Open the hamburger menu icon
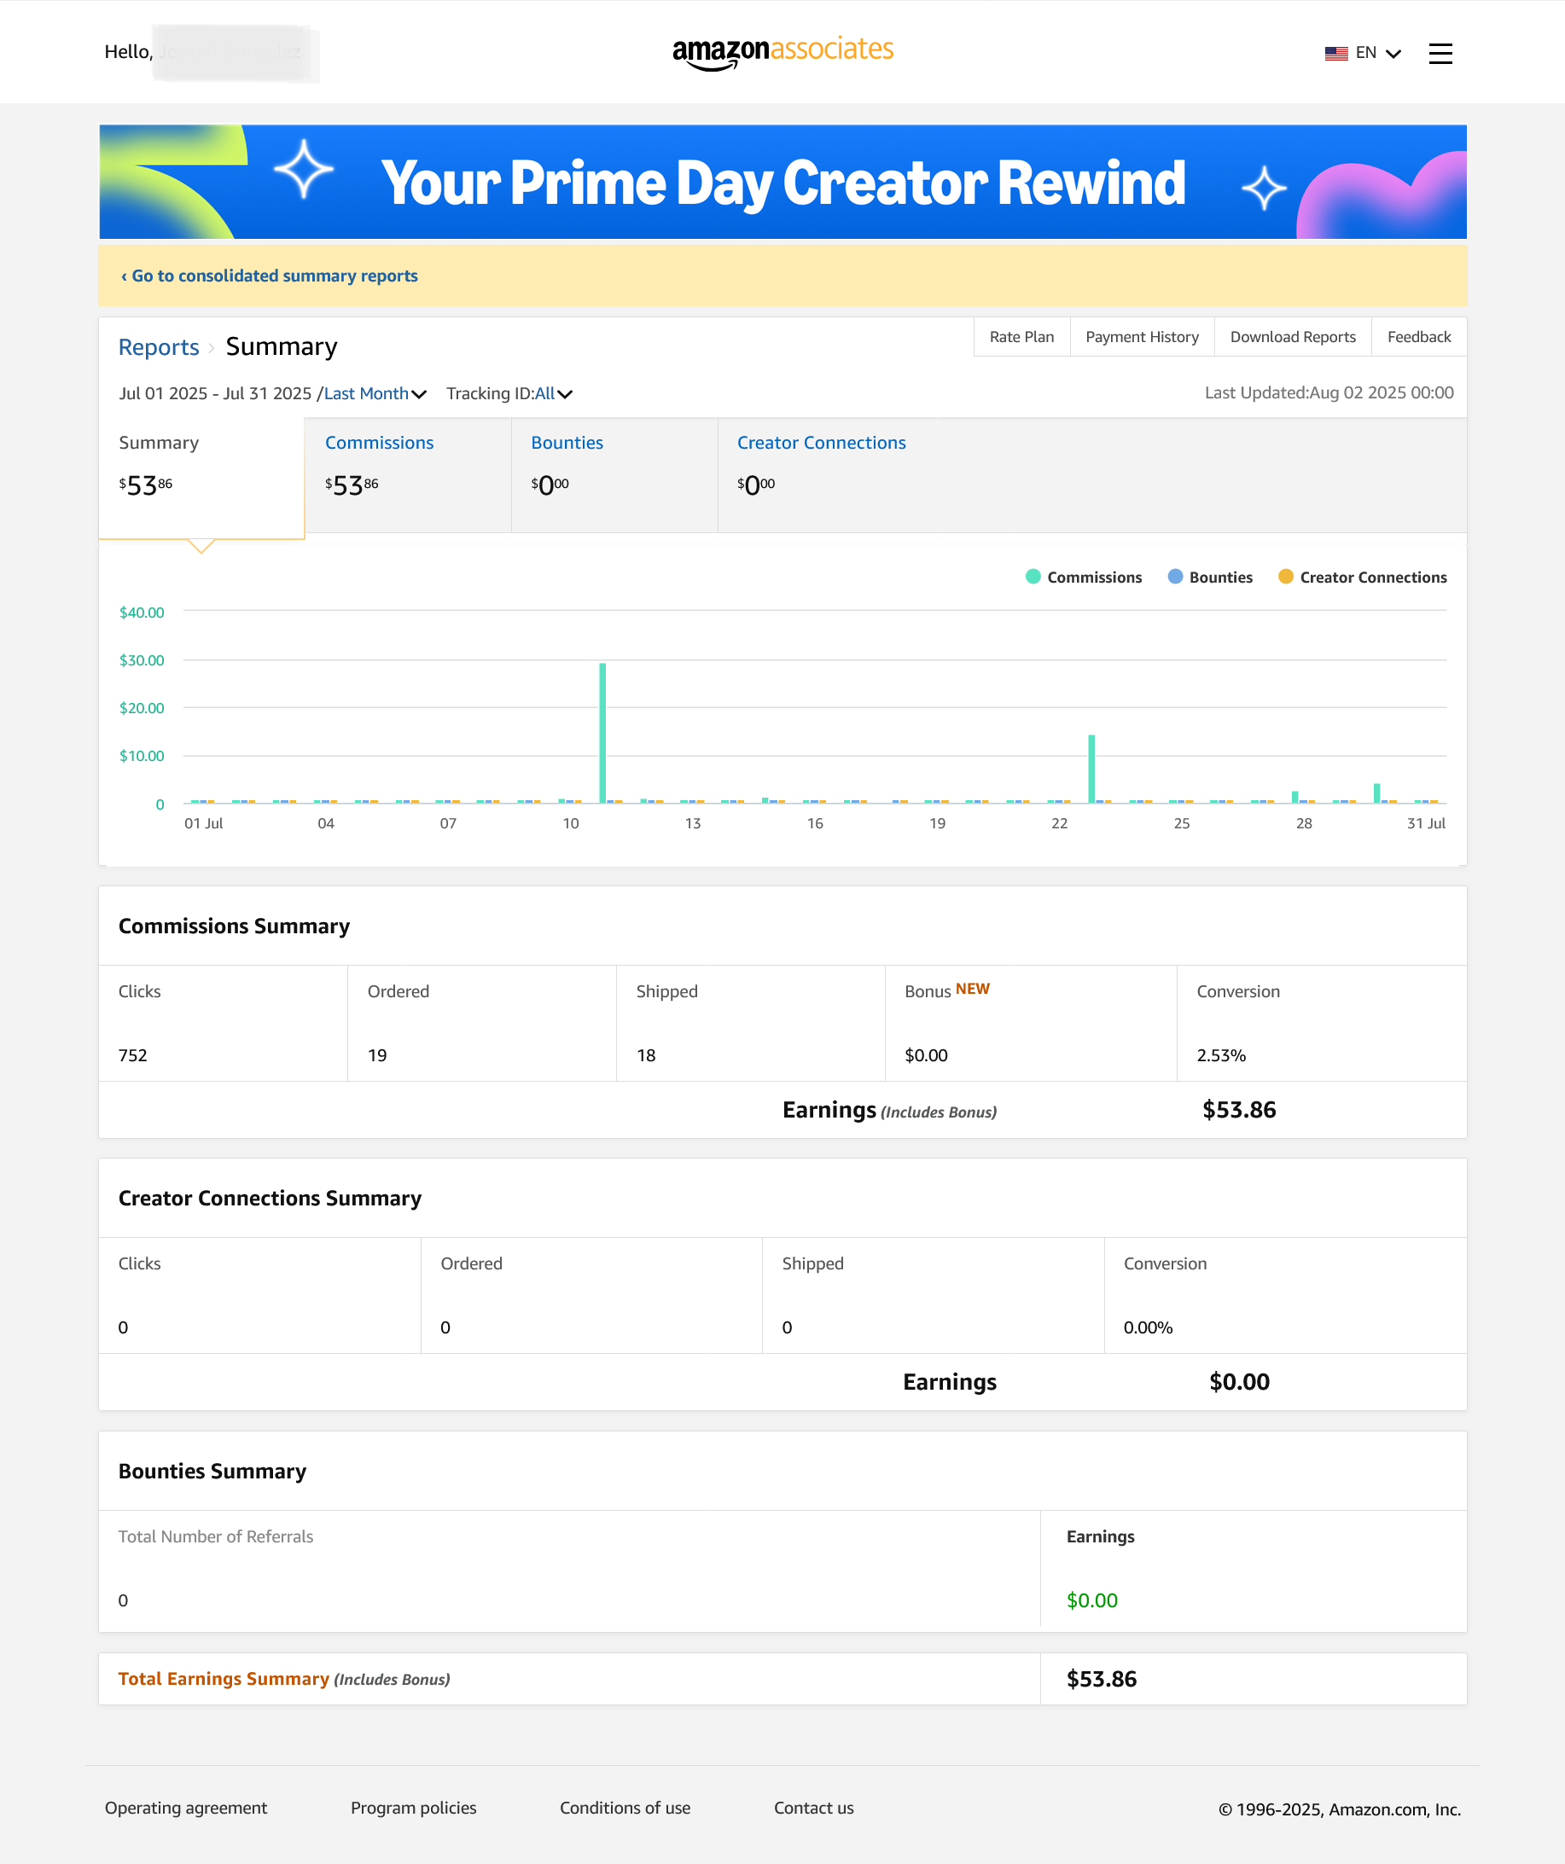 [1440, 53]
